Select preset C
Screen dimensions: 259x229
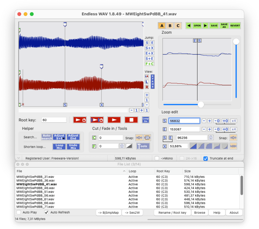click(178, 26)
